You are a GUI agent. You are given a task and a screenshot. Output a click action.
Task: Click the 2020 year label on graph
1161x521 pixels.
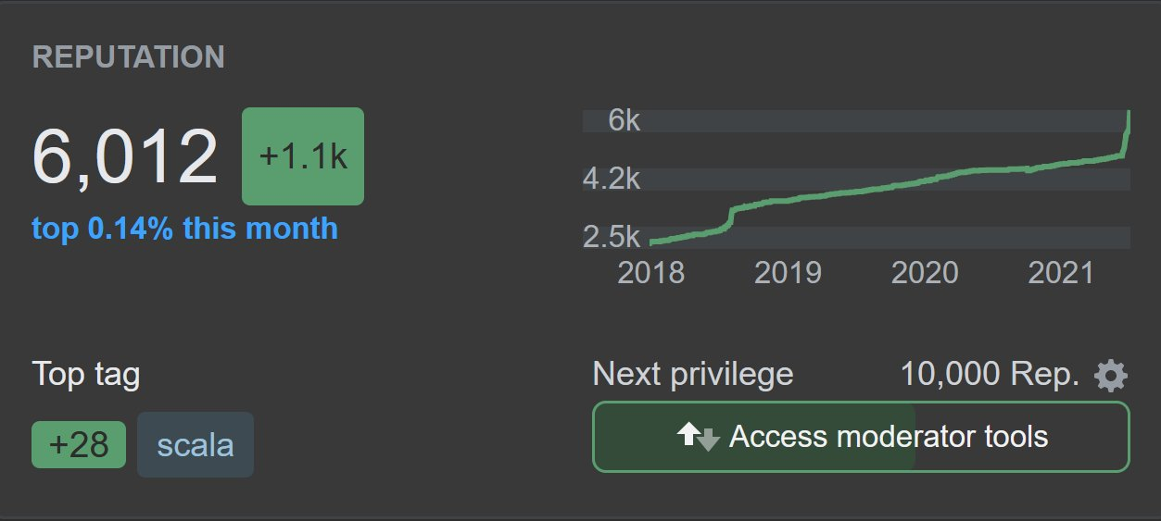925,272
